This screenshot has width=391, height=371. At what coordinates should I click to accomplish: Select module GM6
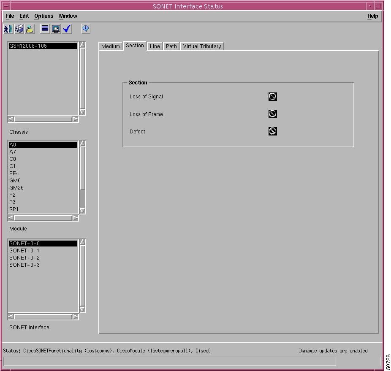pos(43,181)
